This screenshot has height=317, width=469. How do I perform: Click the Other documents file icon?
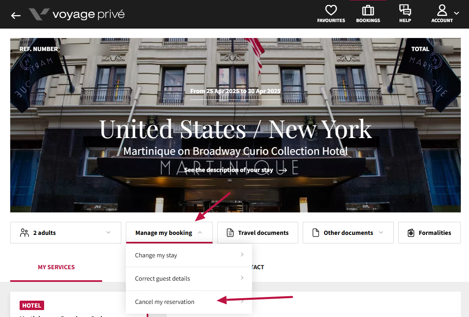(315, 233)
